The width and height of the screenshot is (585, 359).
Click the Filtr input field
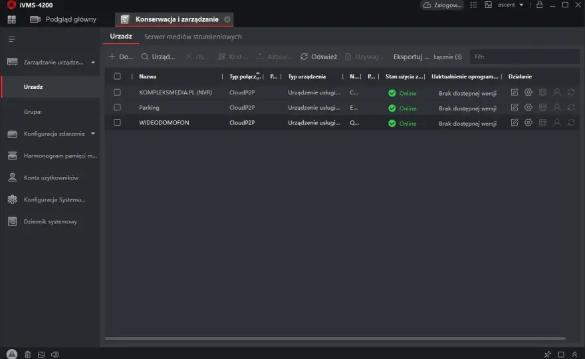tap(525, 57)
